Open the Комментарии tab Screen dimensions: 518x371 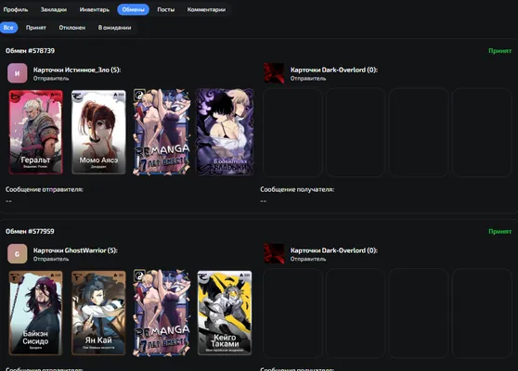[x=206, y=9]
